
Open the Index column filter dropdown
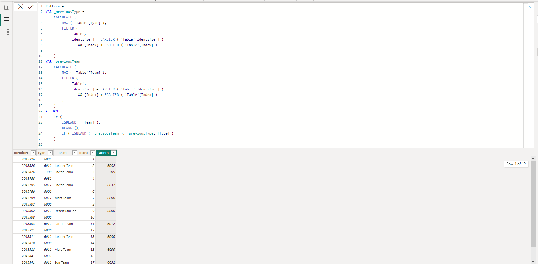pyautogui.click(x=93, y=153)
